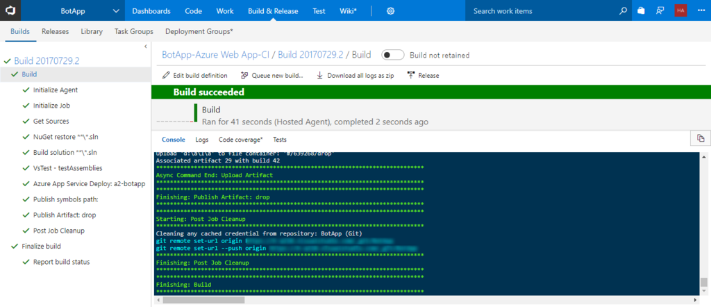
Task: Click the console horizontal scrollbar thumb
Action: (x=203, y=300)
